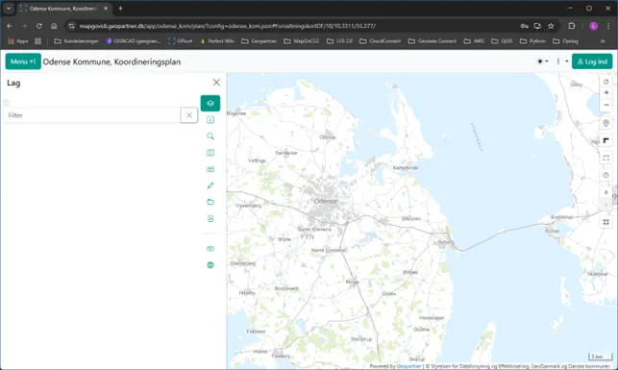The height and width of the screenshot is (370, 618).
Task: Click the Kerteminde label on the map
Action: click(x=406, y=168)
